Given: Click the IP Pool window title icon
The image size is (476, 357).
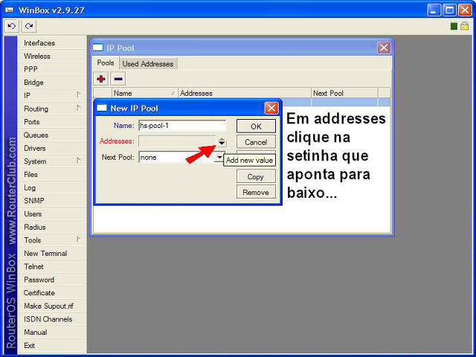Looking at the screenshot, I should [97, 48].
